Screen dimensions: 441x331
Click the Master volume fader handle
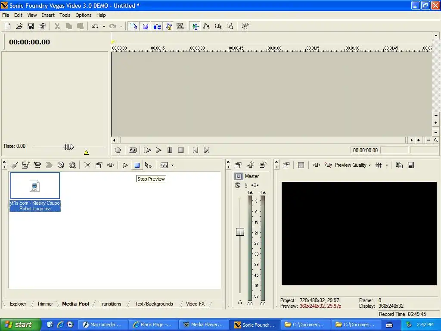(x=240, y=231)
